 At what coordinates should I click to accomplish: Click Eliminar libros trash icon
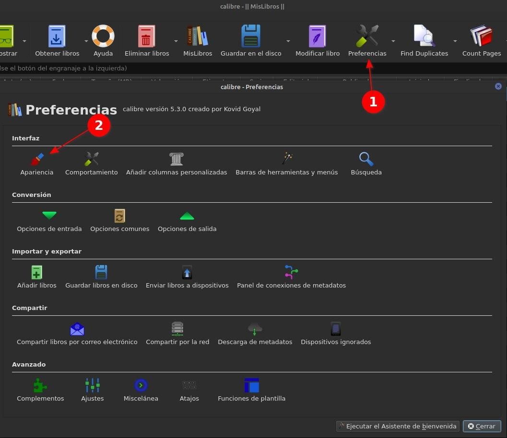tap(146, 36)
